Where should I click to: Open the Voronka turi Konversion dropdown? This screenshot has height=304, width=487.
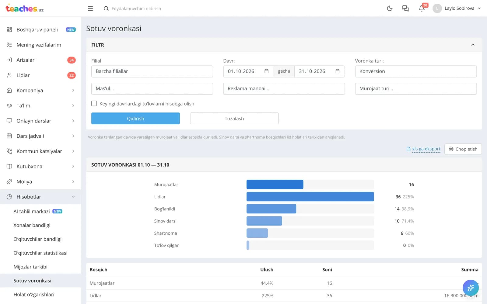coord(416,71)
